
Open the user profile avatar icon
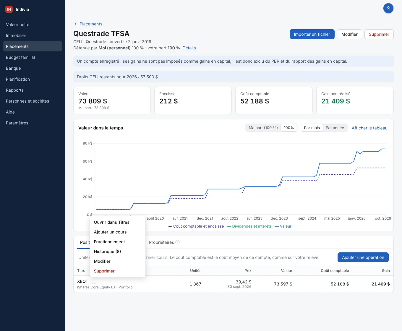[x=388, y=8]
